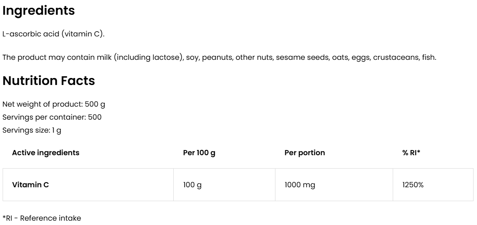The width and height of the screenshot is (477, 225).
Task: Click the 100 g table cell
Action: [192, 185]
